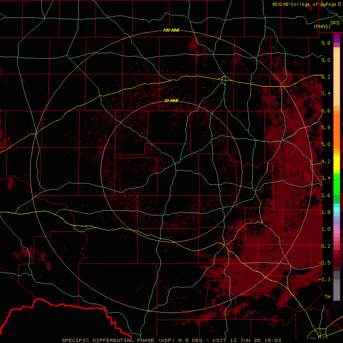The height and width of the screenshot is (343, 343).
Task: Pick the purple top segment of the color bar
Action: (337, 38)
